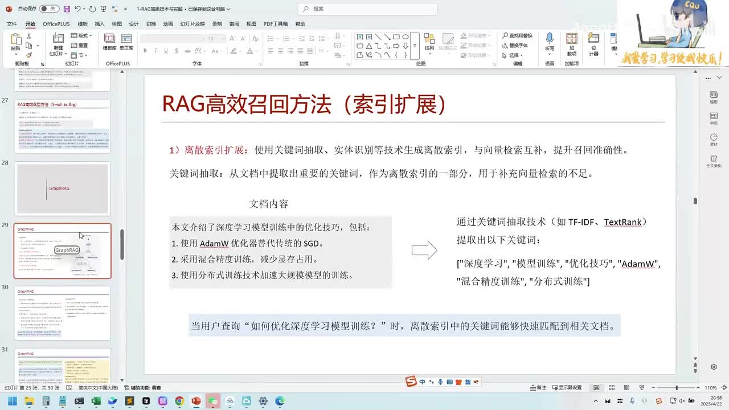Click the 110% zoom level

point(711,387)
